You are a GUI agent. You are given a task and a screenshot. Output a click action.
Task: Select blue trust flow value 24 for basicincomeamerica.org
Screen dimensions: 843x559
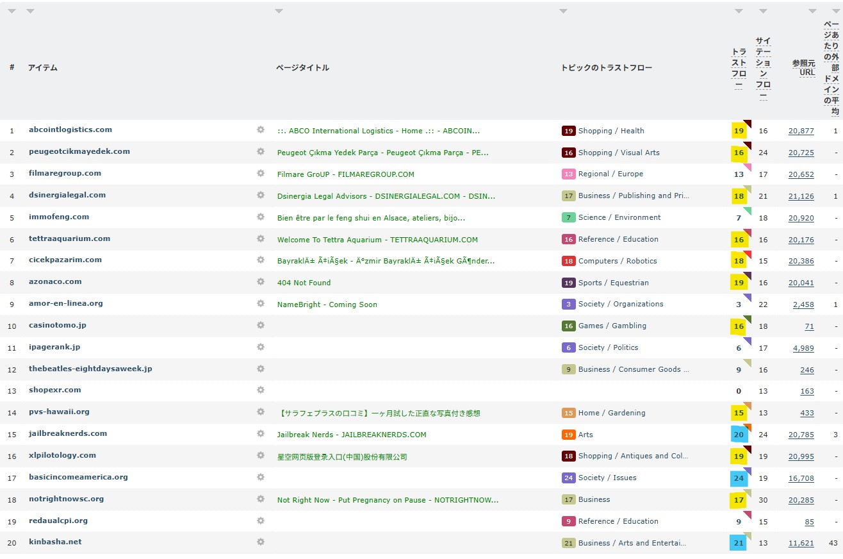click(x=739, y=478)
